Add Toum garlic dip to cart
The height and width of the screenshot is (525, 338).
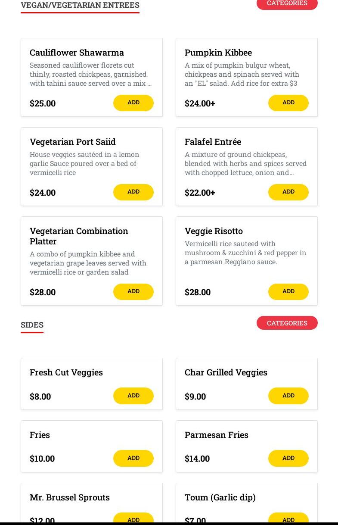[x=288, y=519]
